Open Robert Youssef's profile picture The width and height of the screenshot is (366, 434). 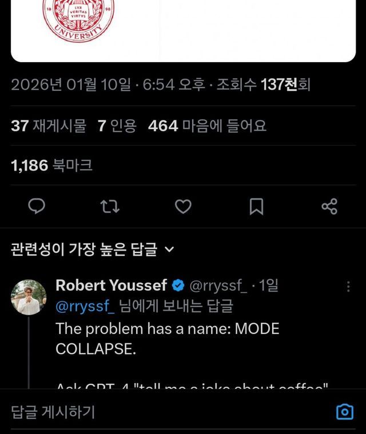tap(29, 298)
